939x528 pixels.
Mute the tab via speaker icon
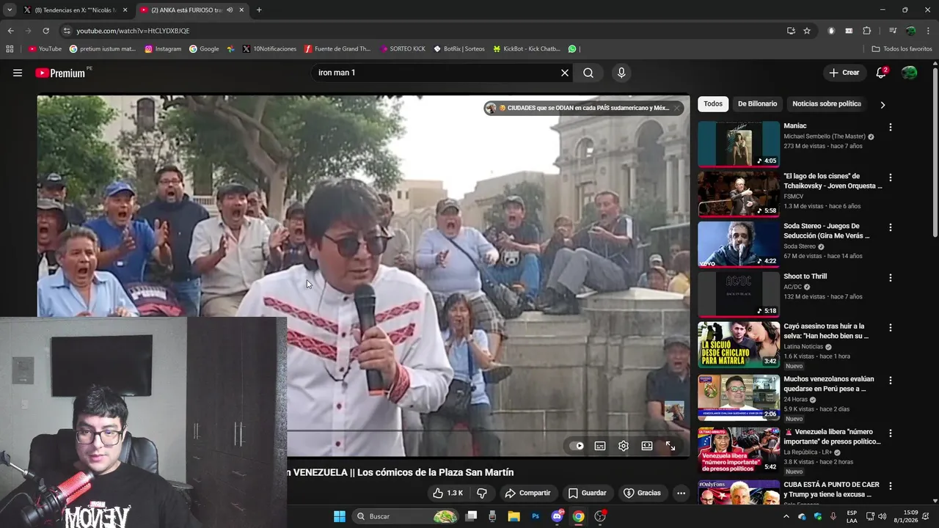point(230,10)
